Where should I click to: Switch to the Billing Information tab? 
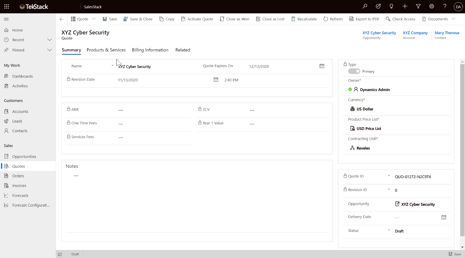click(150, 50)
